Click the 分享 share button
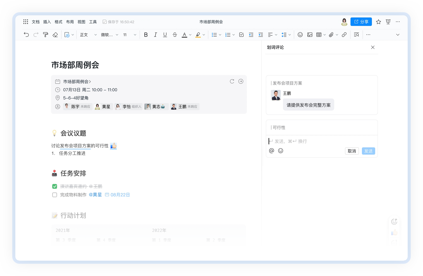Viewport: 423px width, 276px height. [x=361, y=22]
